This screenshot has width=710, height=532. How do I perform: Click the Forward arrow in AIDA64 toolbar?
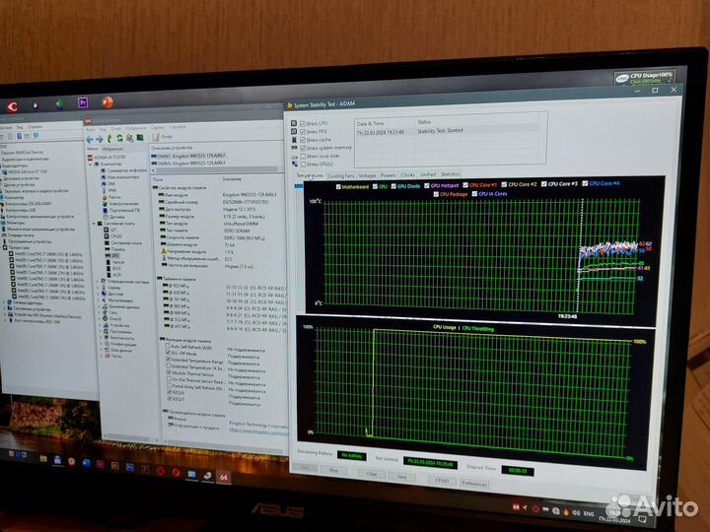point(100,139)
